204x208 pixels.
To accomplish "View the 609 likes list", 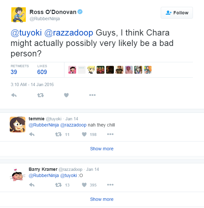I will [42, 72].
